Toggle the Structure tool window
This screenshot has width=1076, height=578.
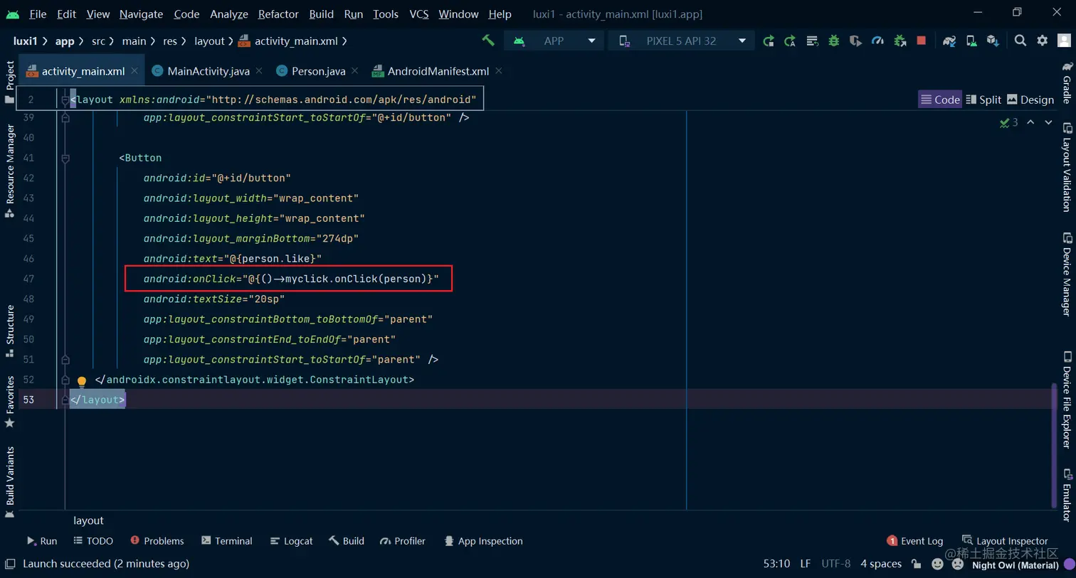tap(9, 331)
